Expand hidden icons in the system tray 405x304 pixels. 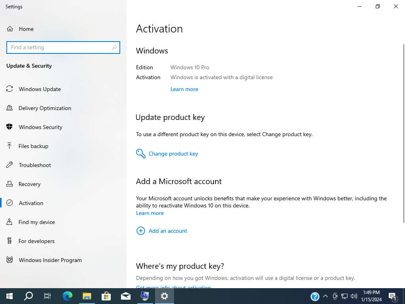[x=325, y=296]
